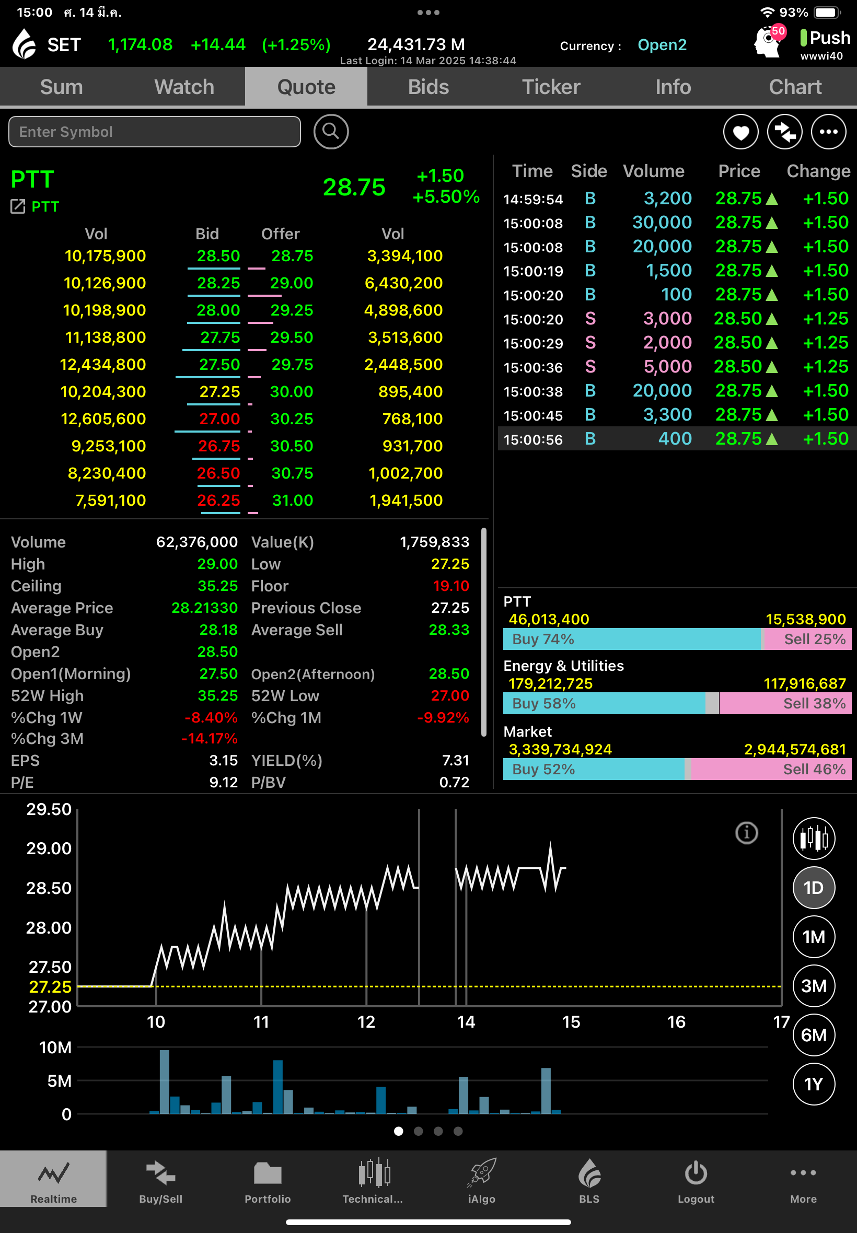Tap bid volume 10,175,900

[x=105, y=256]
